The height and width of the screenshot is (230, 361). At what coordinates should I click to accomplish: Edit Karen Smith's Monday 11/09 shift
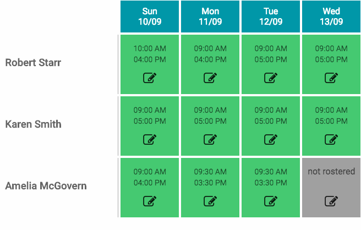click(210, 139)
